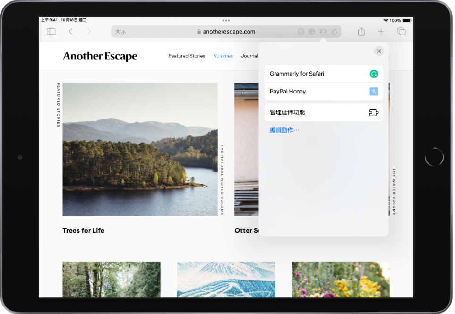Close the extensions popover
The width and height of the screenshot is (455, 314).
click(378, 51)
